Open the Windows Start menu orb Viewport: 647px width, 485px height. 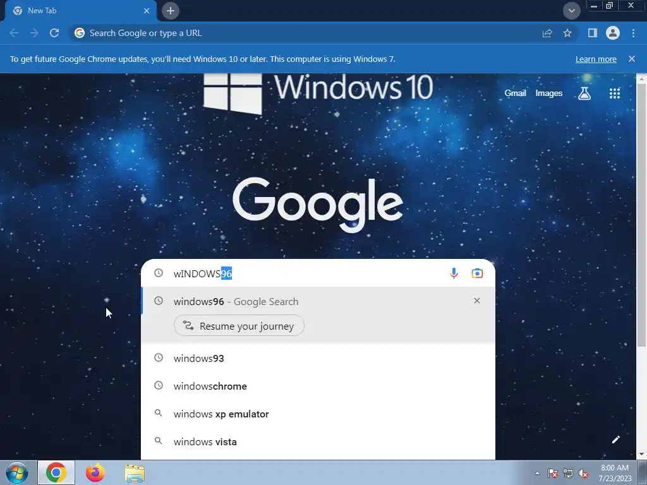(17, 472)
